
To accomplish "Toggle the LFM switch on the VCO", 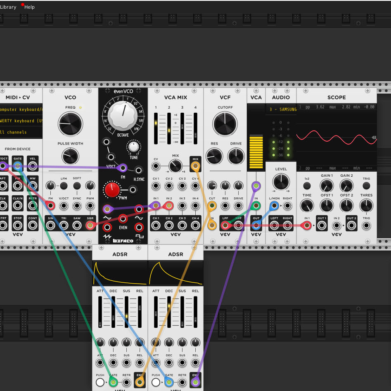I will pyautogui.click(x=64, y=186).
